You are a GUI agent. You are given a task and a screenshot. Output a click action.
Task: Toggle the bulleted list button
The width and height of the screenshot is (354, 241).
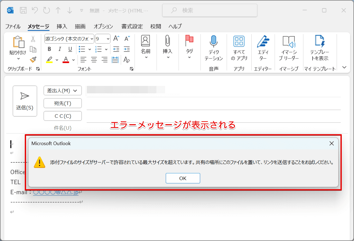click(x=82, y=49)
